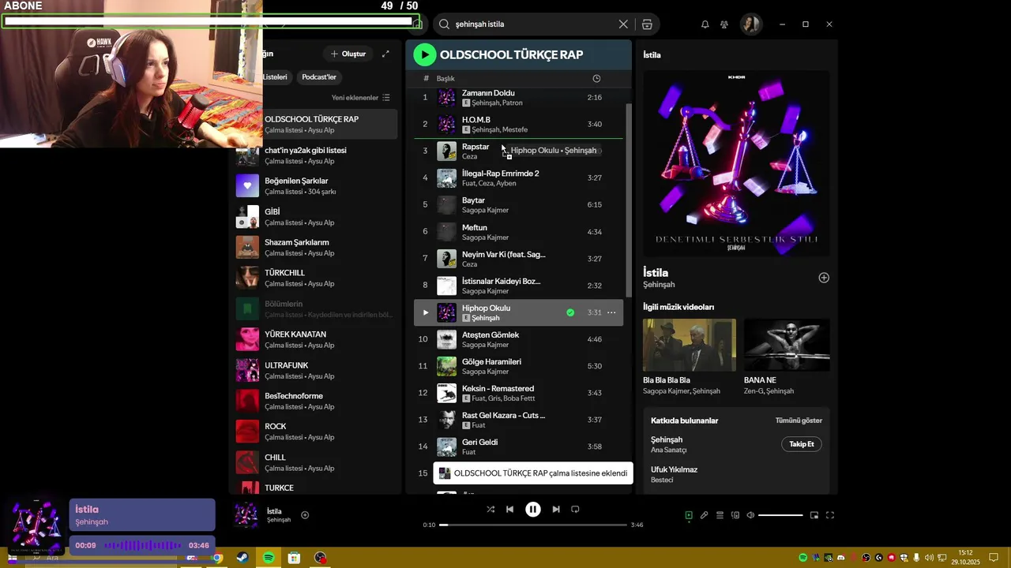The image size is (1011, 568).
Task: Pause the current song
Action: pos(533,510)
